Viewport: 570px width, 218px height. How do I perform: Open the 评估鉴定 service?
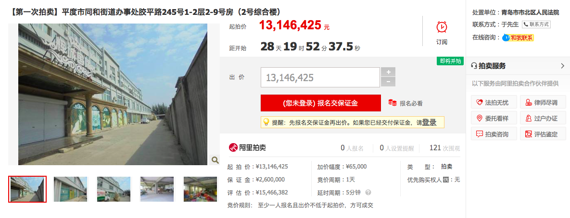[x=543, y=134]
